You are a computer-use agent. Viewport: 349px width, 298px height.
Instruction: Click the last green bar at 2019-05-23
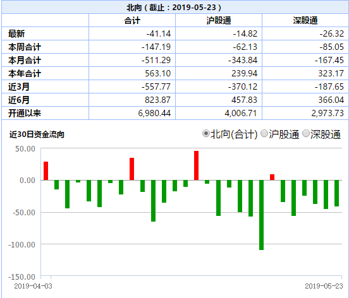pos(336,193)
